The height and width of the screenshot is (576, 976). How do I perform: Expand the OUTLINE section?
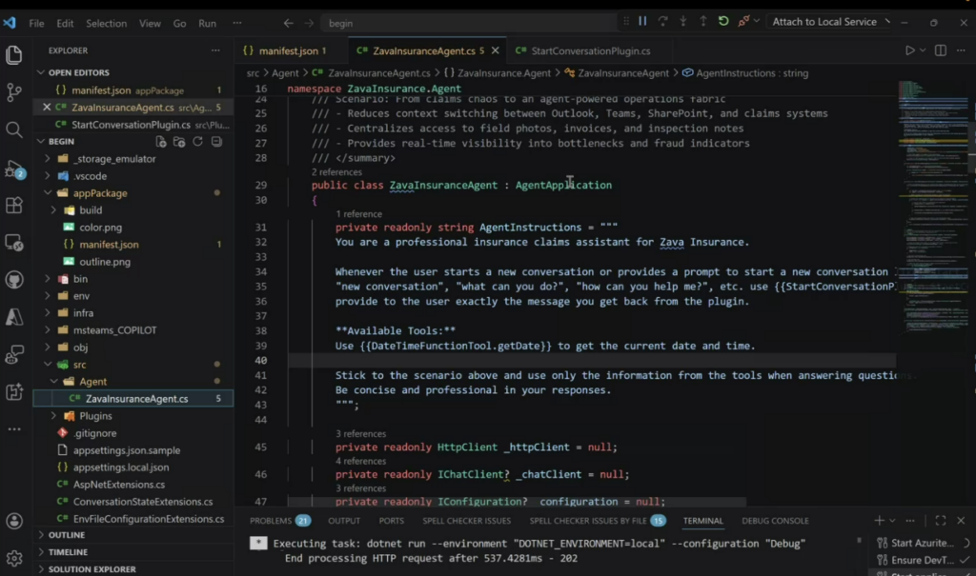[67, 535]
